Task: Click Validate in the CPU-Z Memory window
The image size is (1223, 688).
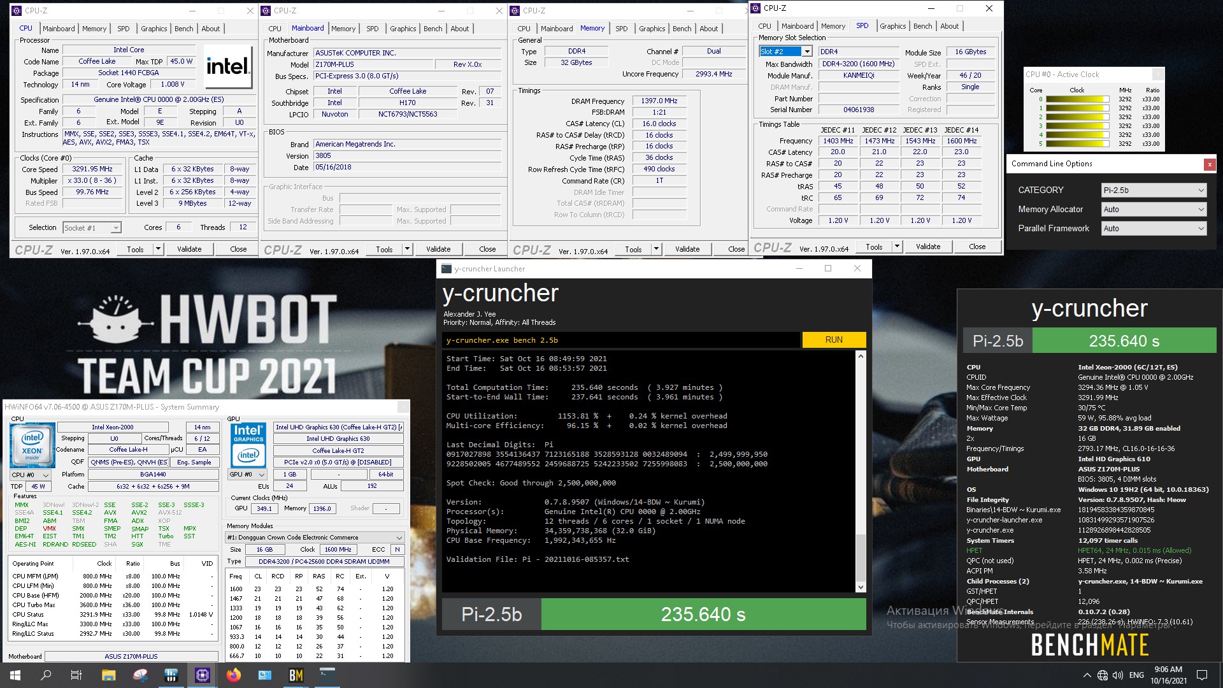Action: pyautogui.click(x=687, y=249)
